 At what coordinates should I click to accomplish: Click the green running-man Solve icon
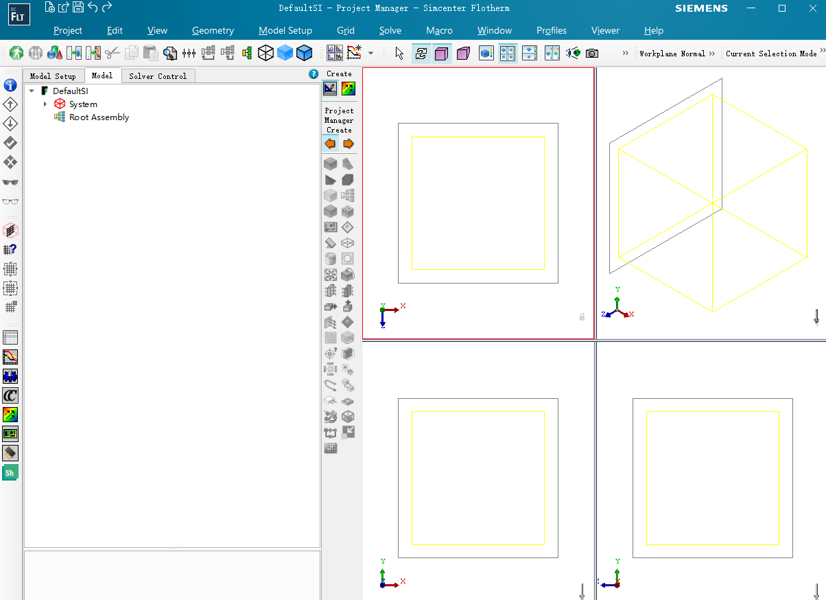pos(16,53)
